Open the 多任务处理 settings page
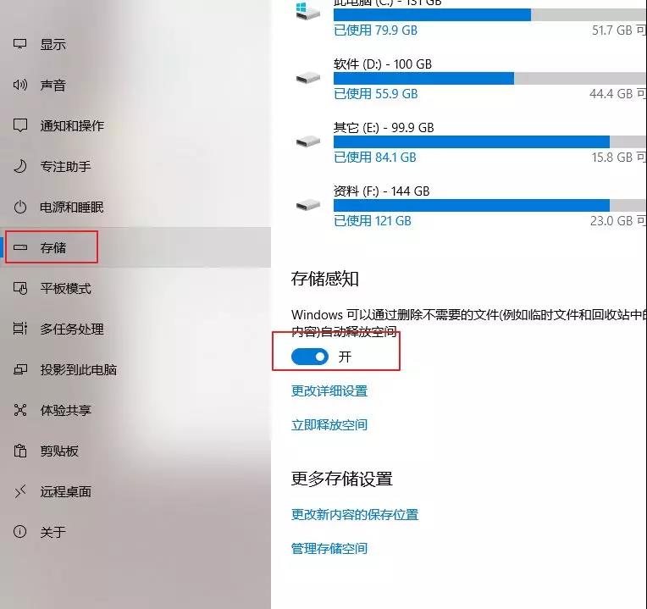647x609 pixels. tap(135, 329)
